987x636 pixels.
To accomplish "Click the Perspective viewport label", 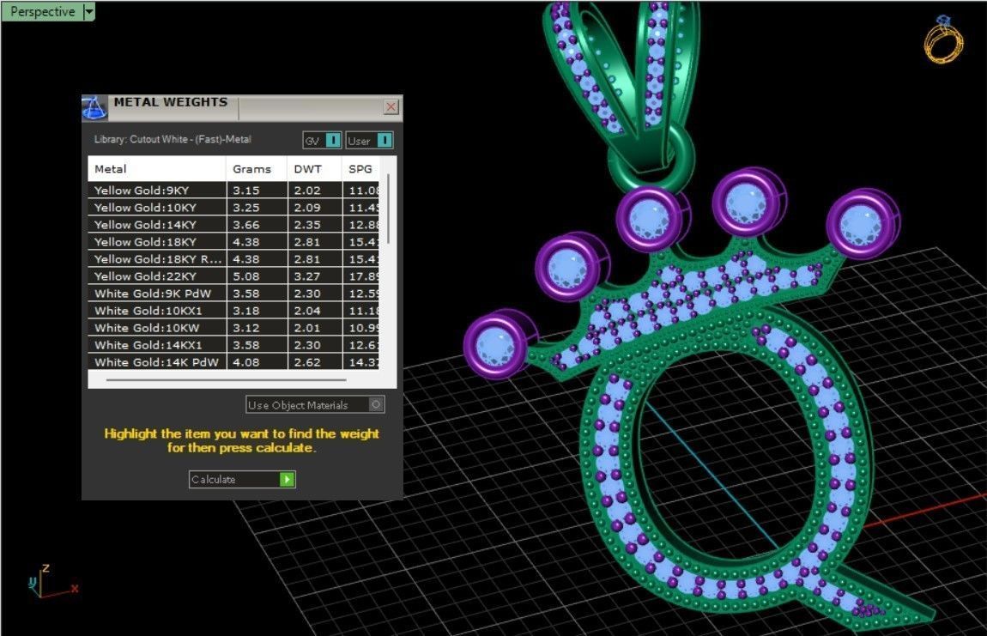I will tap(42, 11).
